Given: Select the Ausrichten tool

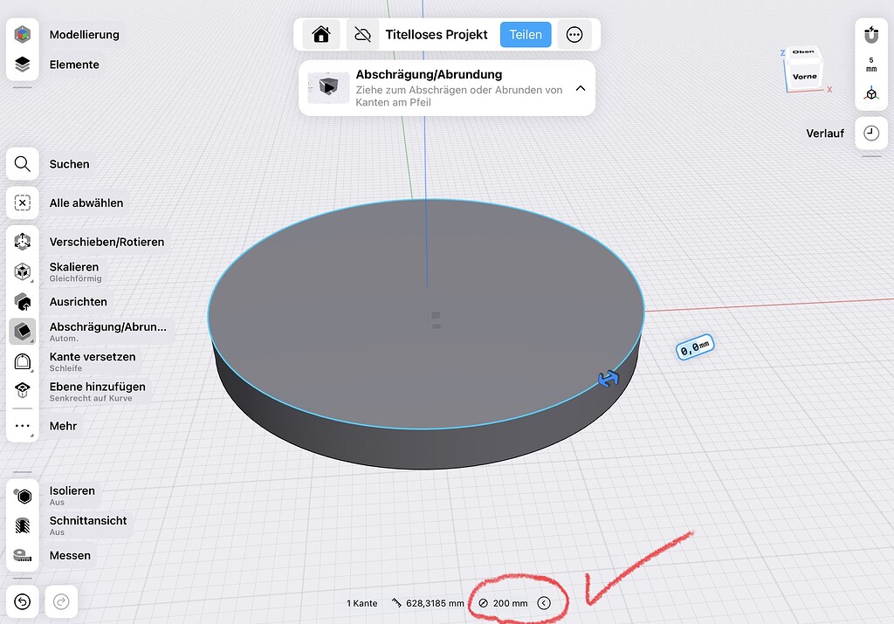Looking at the screenshot, I should (x=22, y=302).
